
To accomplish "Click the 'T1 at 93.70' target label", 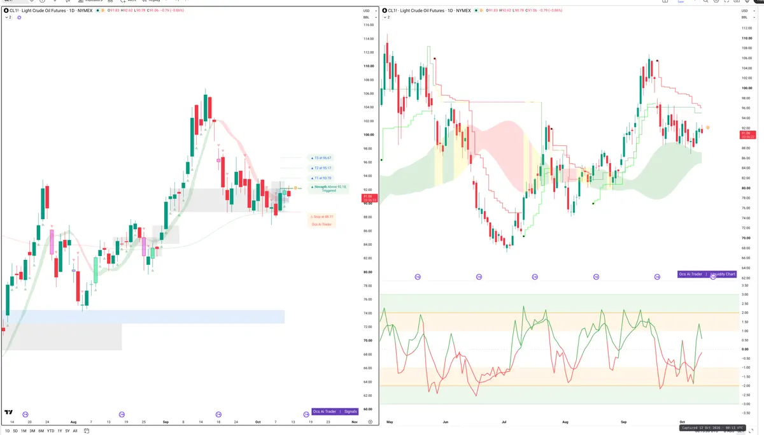I will click(321, 178).
